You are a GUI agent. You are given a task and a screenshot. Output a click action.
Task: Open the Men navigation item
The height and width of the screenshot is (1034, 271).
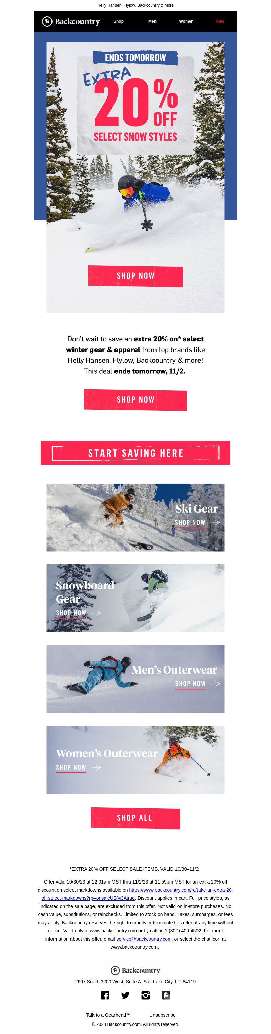(152, 21)
